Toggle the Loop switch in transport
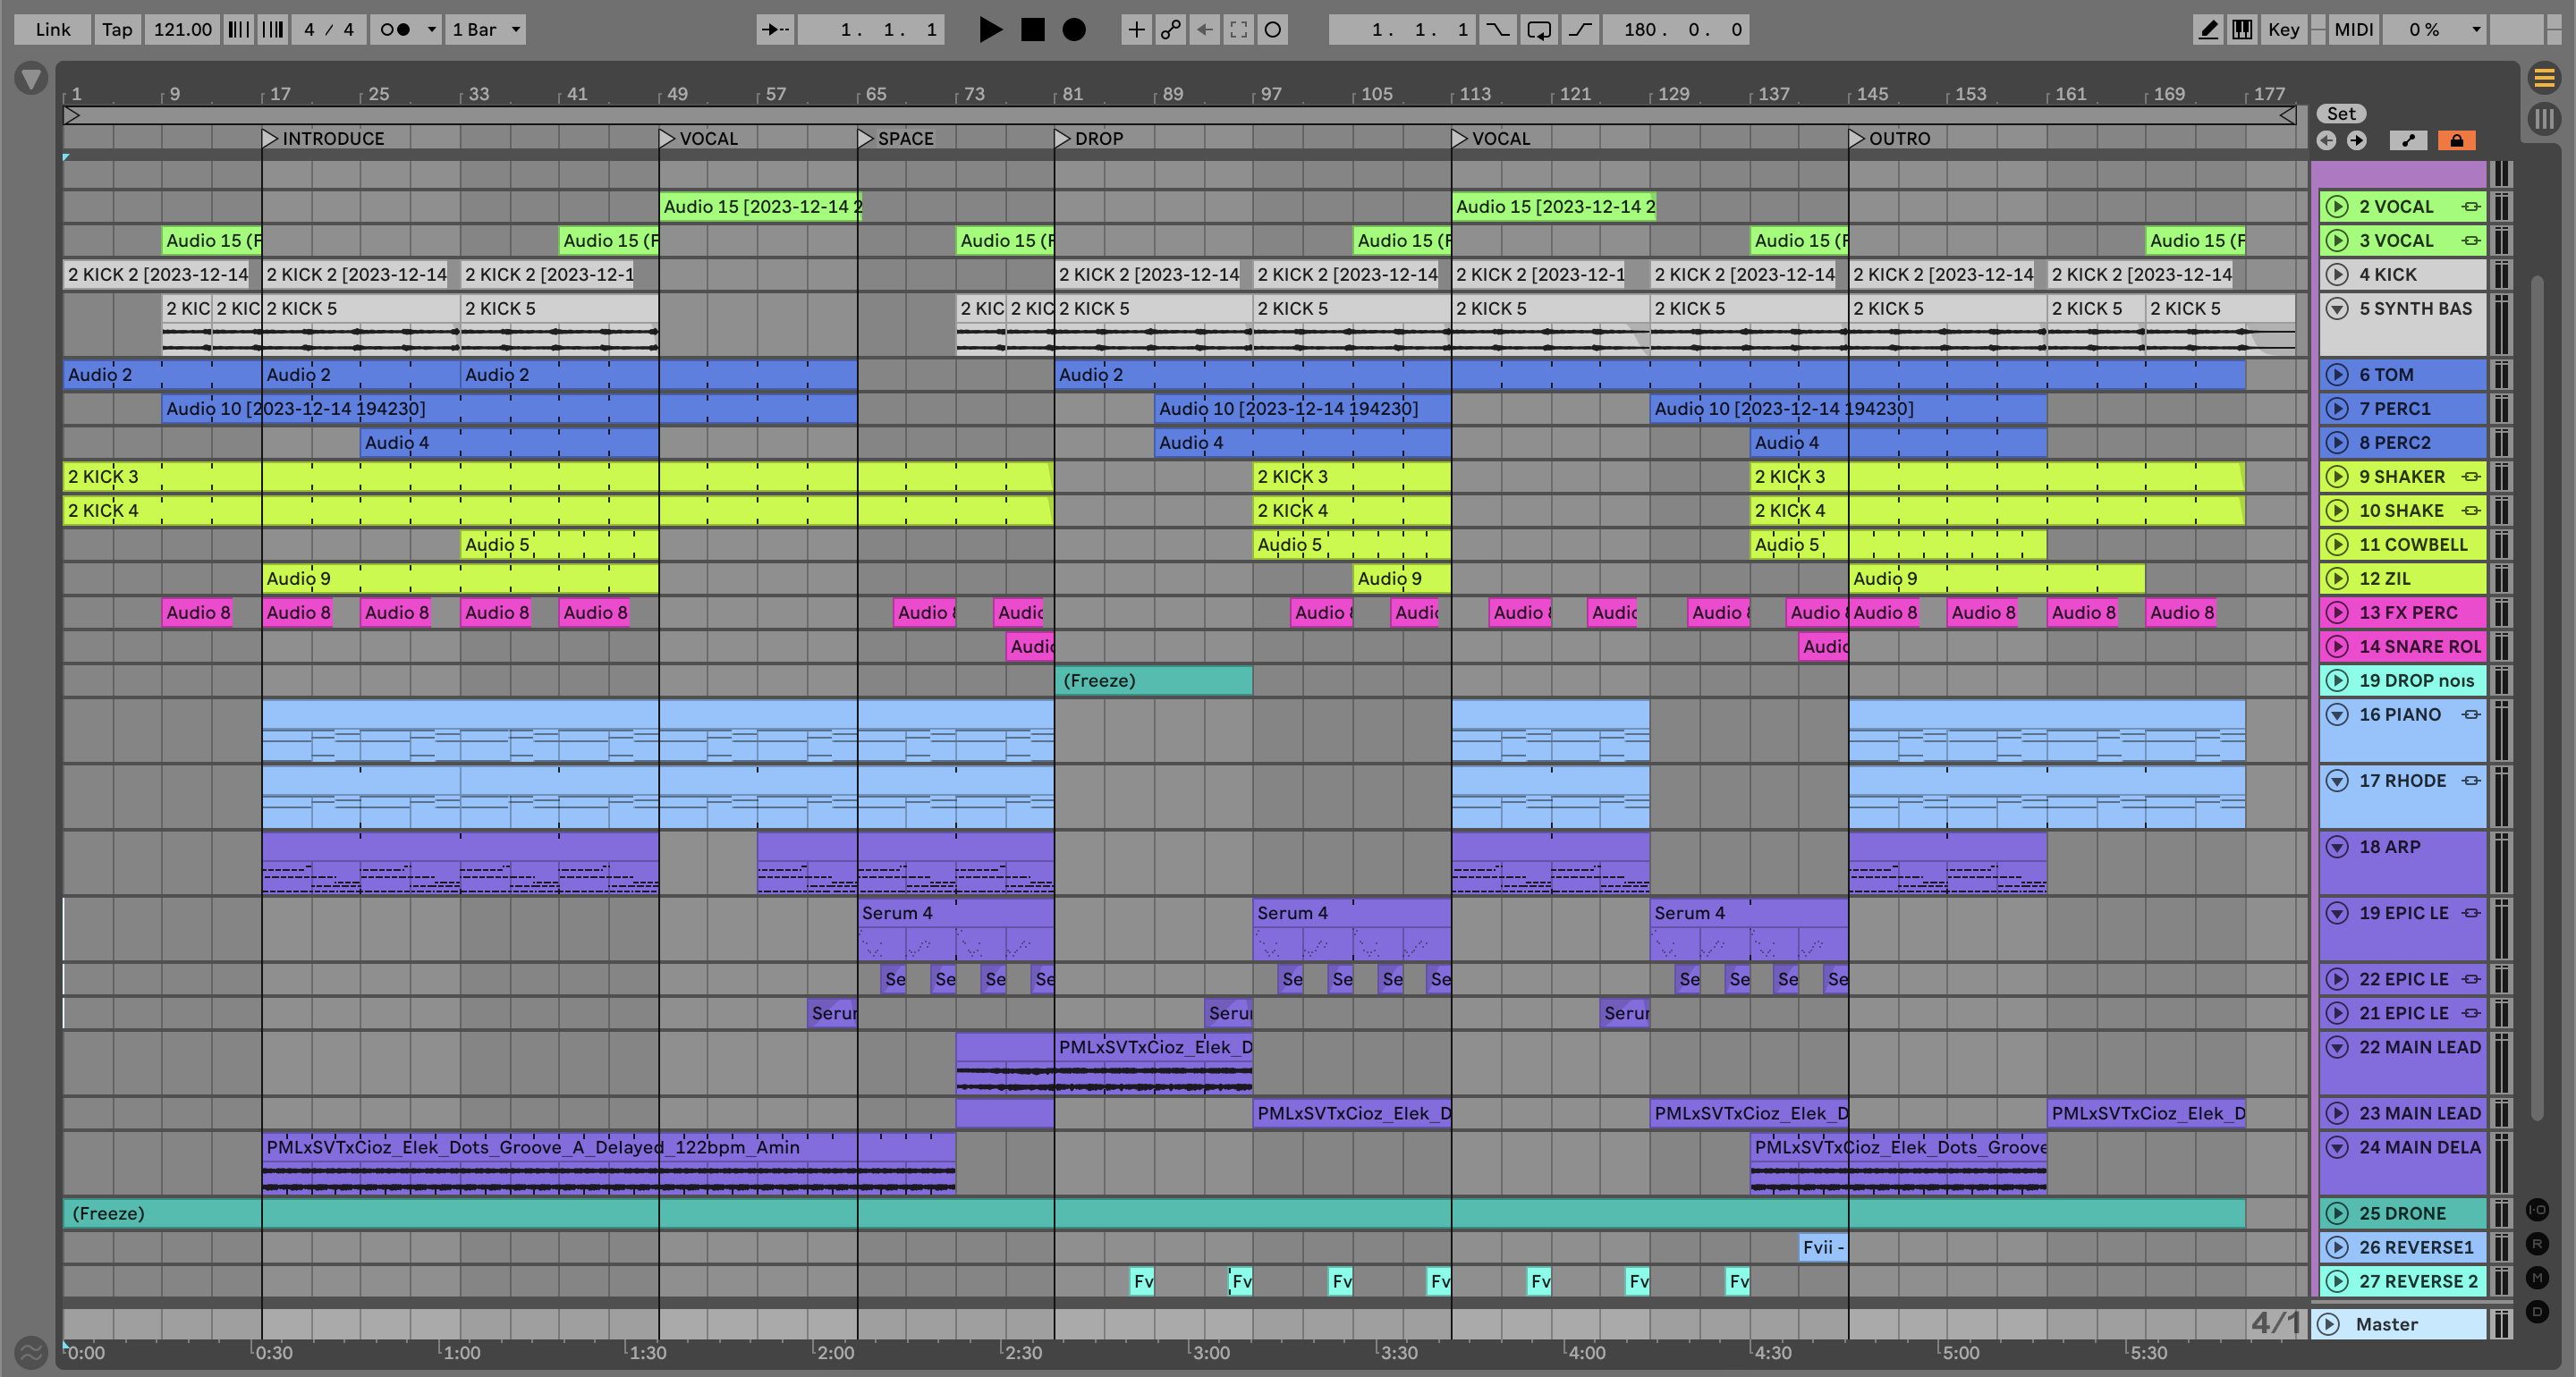The height and width of the screenshot is (1377, 2576). (x=1539, y=29)
